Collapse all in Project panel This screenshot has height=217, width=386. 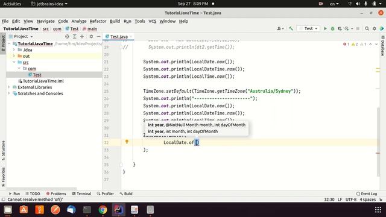click(82, 36)
